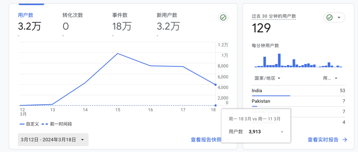Image resolution: width=358 pixels, height=152 pixels.
Task: Click the arrow icon next to 查看实时报告
Action: [x=345, y=139]
